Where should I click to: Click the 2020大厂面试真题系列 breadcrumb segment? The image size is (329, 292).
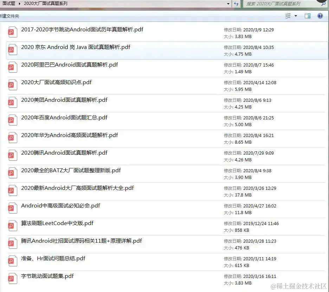pos(46,4)
